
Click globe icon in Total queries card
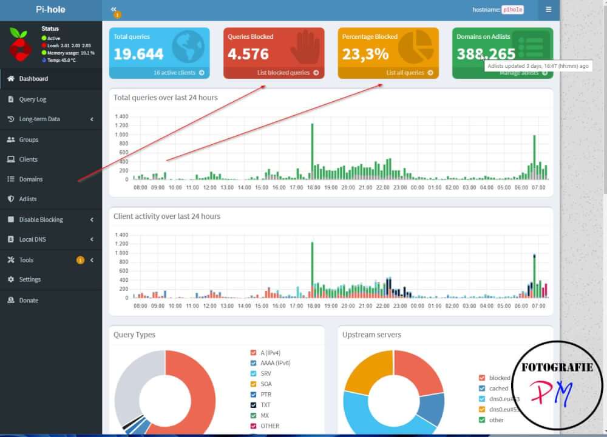coord(188,47)
